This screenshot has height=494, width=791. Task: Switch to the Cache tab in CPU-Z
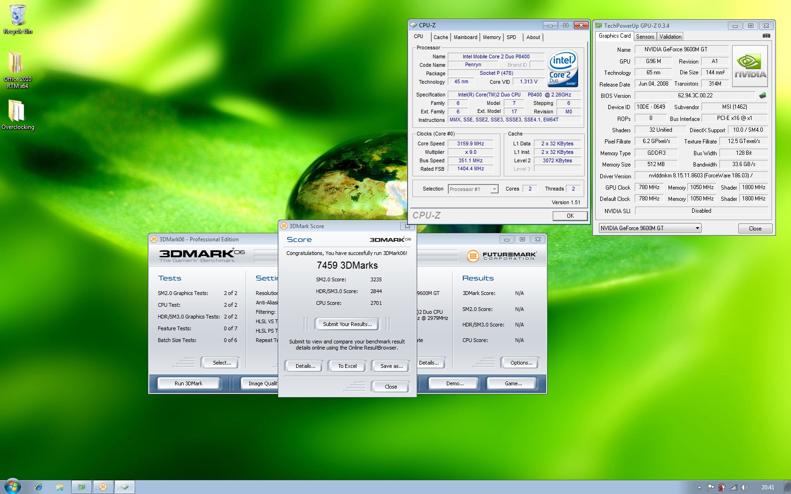pos(441,37)
